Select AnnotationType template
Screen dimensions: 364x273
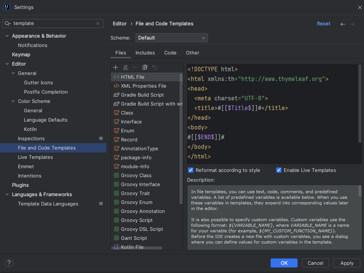tap(145, 148)
